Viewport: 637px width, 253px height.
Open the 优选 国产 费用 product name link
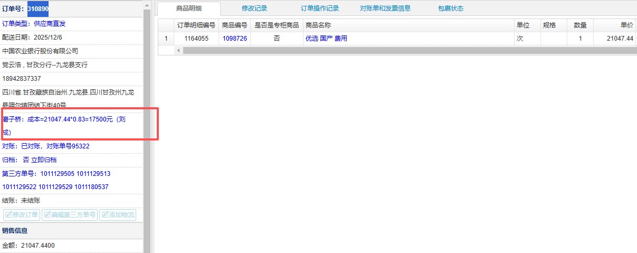[x=326, y=39]
